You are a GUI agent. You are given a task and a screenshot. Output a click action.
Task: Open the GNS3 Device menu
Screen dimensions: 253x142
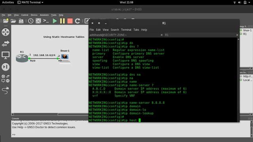pos(34,15)
